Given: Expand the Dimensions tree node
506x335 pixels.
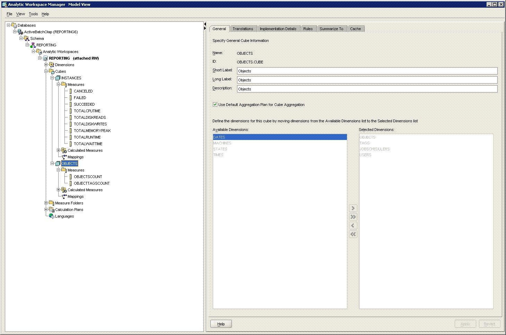Looking at the screenshot, I should coord(46,64).
